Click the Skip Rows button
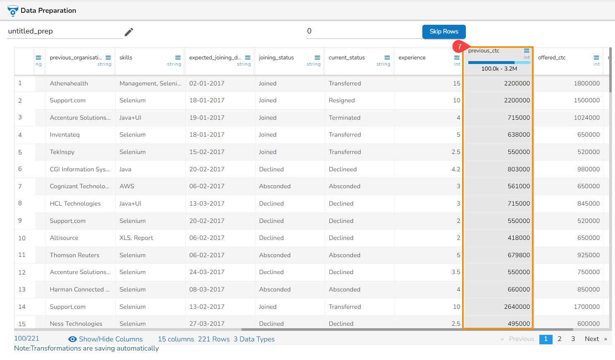The height and width of the screenshot is (360, 615). [x=444, y=31]
